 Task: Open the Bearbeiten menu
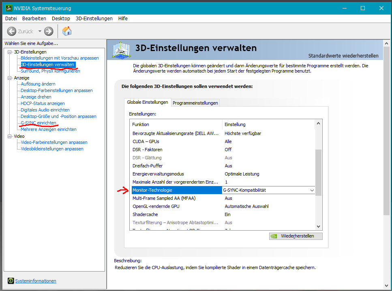34,19
